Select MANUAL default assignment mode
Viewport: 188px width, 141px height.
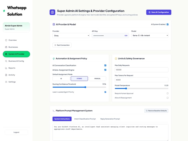[97, 79]
